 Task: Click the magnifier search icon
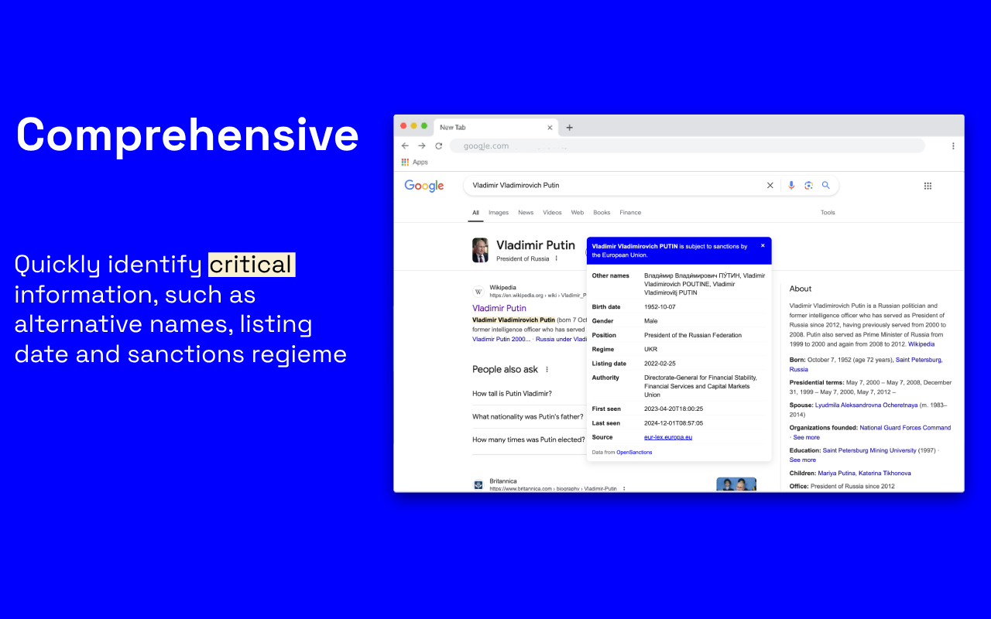(x=826, y=185)
